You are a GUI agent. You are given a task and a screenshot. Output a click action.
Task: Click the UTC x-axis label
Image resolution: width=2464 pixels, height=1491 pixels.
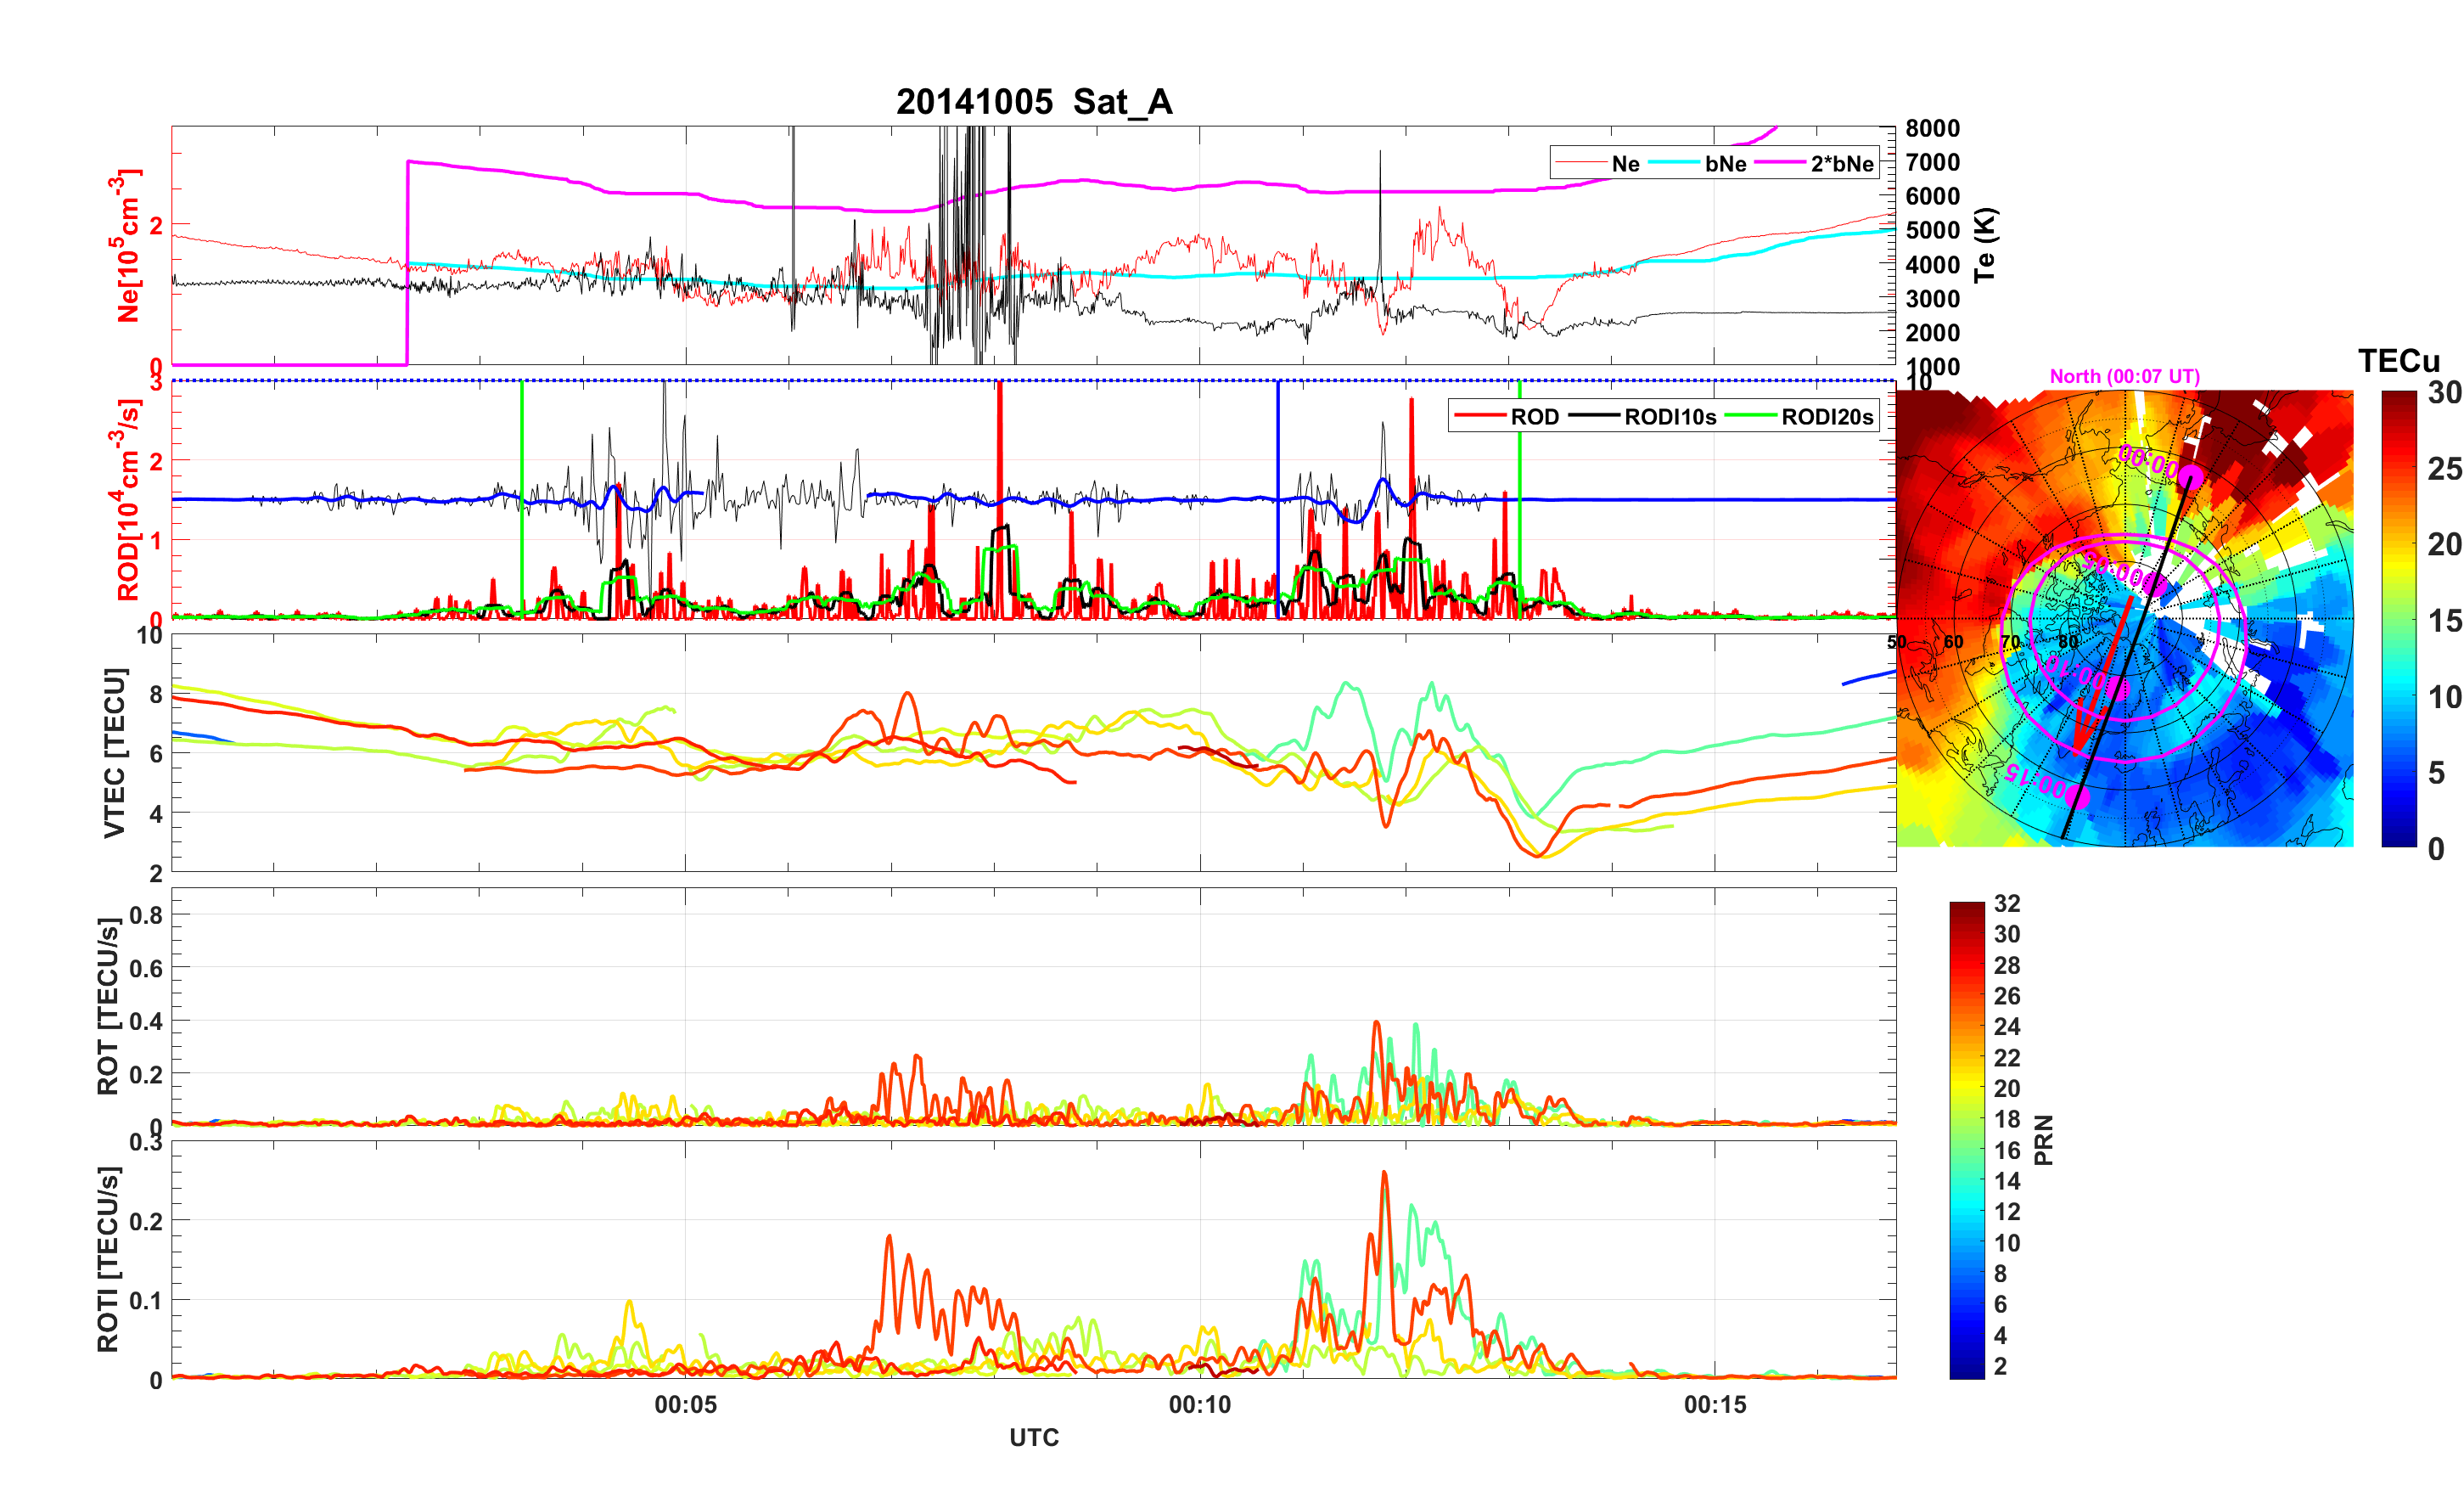(x=1033, y=1437)
